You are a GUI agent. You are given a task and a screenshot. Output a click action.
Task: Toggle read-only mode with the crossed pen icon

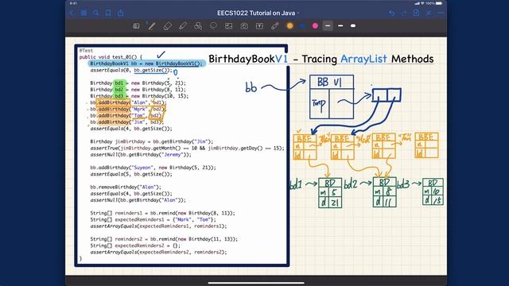pyautogui.click(x=429, y=13)
